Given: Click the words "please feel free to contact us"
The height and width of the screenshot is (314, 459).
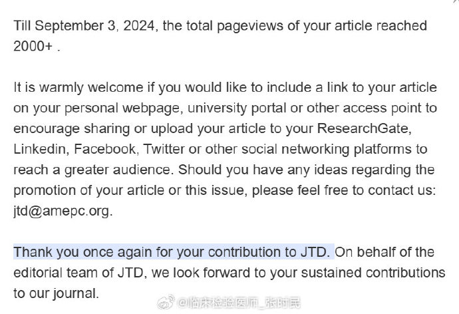Looking at the screenshot, I should tap(342, 191).
